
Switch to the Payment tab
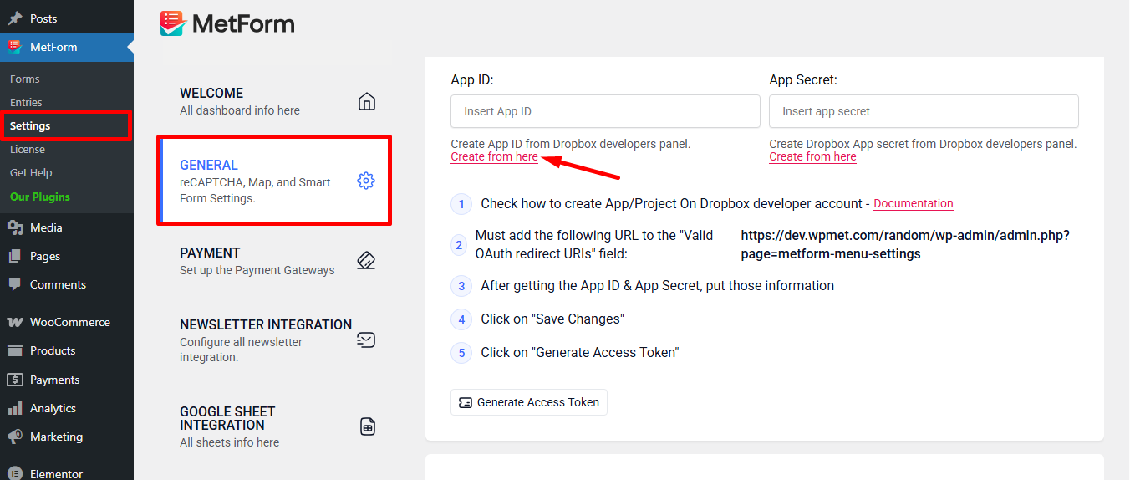tap(274, 261)
